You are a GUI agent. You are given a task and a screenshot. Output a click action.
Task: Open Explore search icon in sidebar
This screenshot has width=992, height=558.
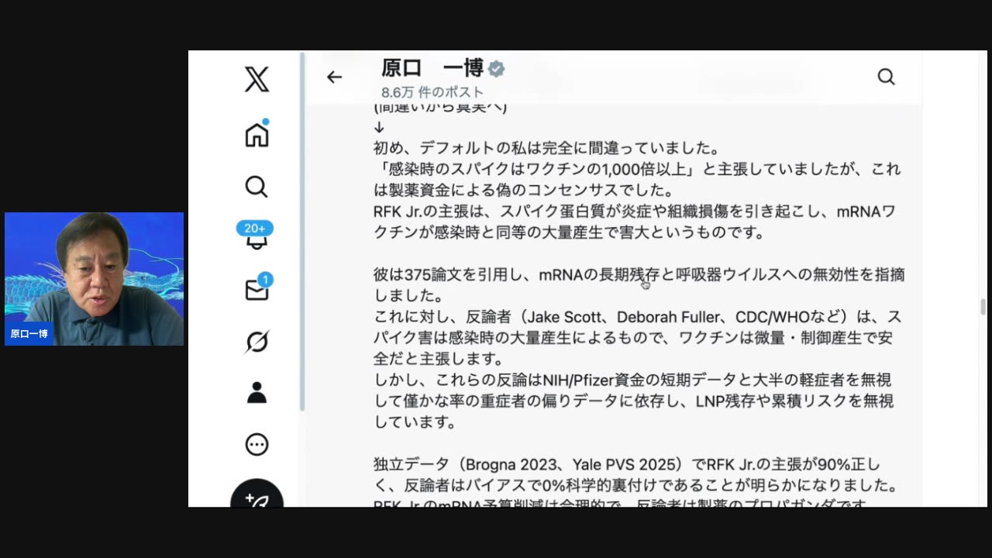[x=257, y=187]
